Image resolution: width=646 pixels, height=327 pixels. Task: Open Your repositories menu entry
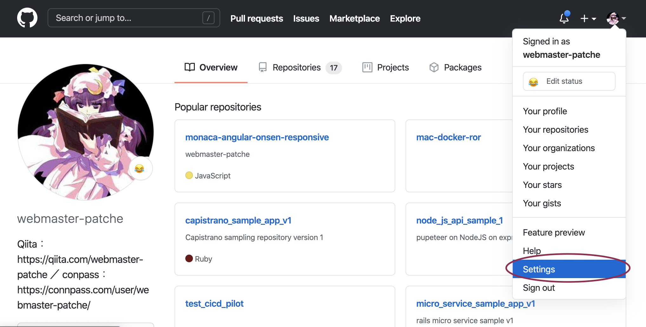[556, 130]
